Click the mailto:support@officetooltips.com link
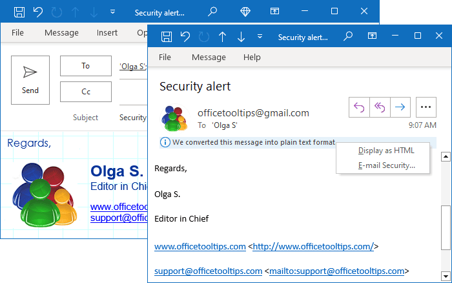The image size is (452, 283). pyautogui.click(x=336, y=271)
